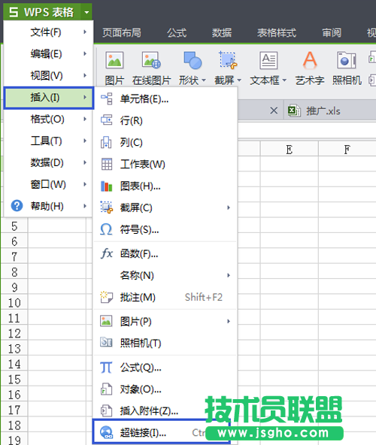376x445 pixels.
Task: Open the WPS 表格 application menu dropdown arrow
Action: tap(86, 12)
